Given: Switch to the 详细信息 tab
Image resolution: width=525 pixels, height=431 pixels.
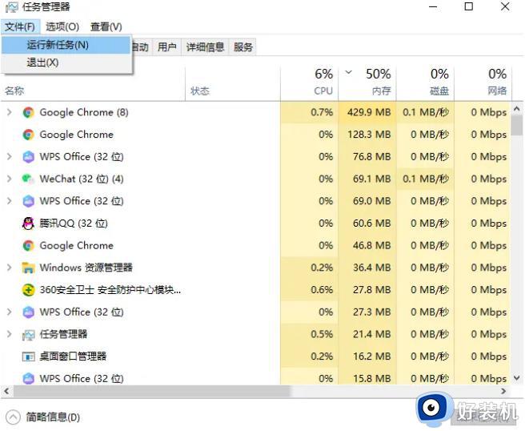Looking at the screenshot, I should [205, 47].
